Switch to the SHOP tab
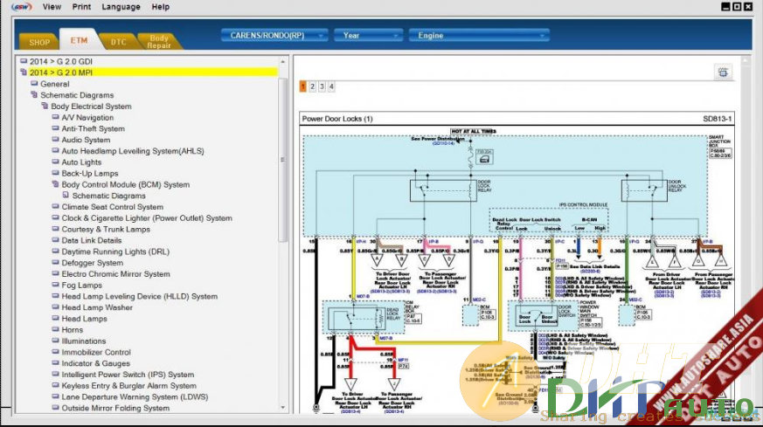This screenshot has height=427, width=763. click(39, 42)
